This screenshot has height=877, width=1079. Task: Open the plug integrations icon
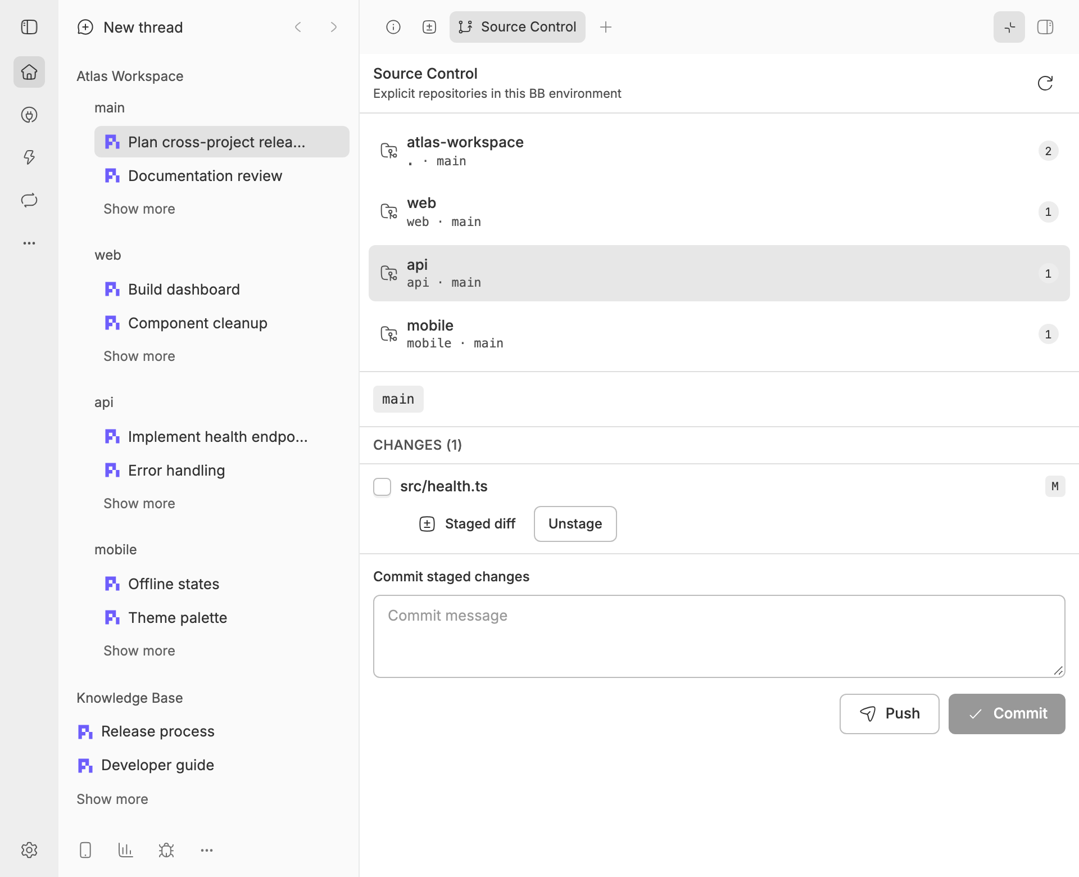click(x=29, y=115)
